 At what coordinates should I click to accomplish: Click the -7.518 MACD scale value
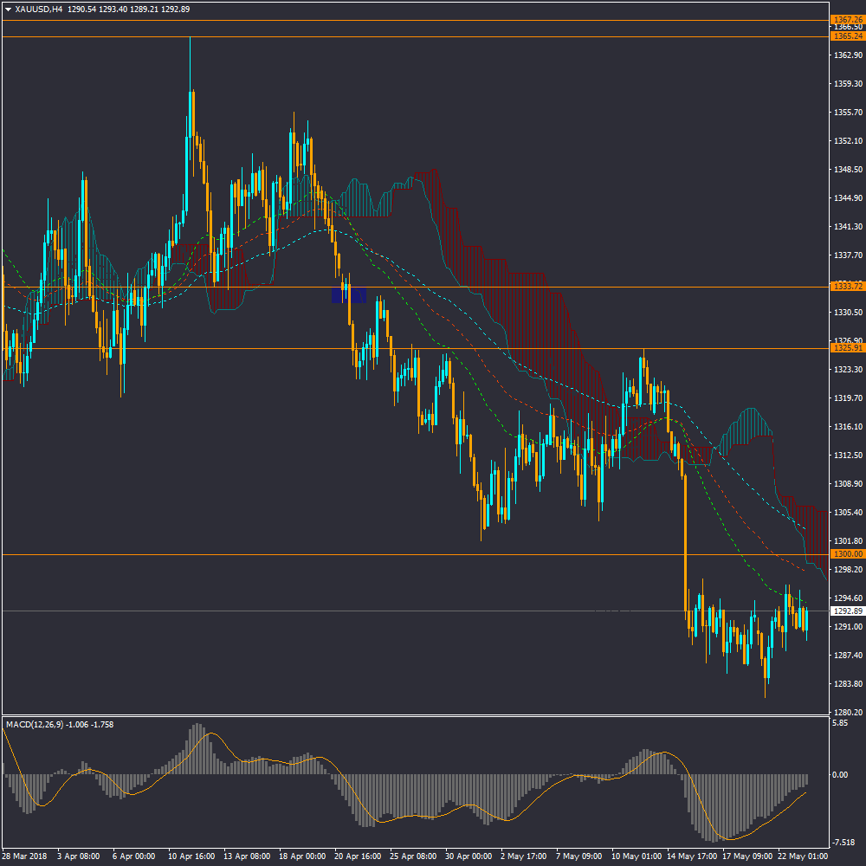click(843, 841)
